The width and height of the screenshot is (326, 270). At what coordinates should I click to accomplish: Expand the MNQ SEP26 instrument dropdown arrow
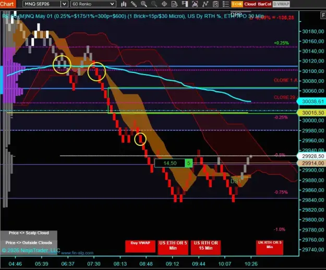click(65, 4)
